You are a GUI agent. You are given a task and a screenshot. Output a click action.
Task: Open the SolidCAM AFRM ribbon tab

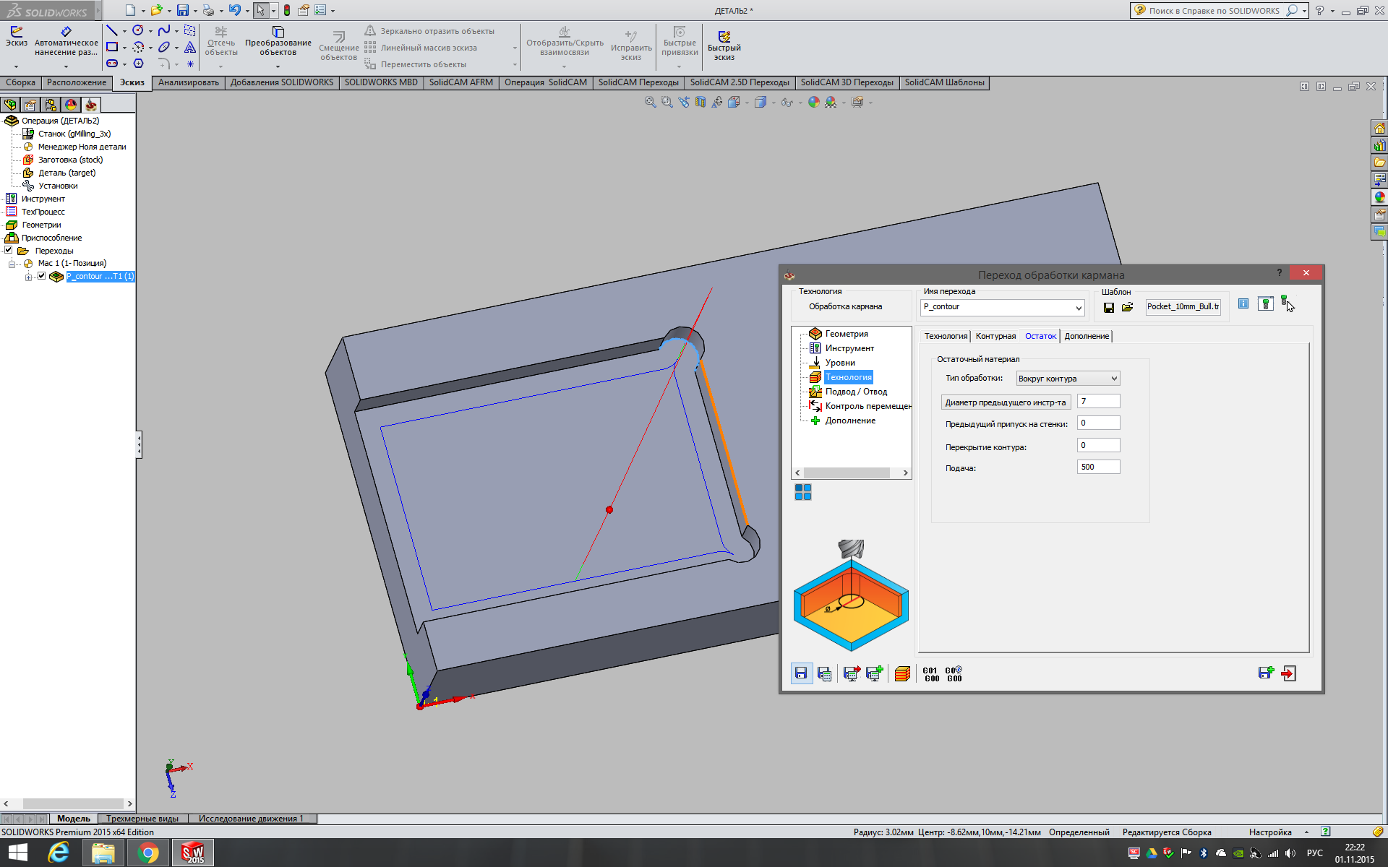click(460, 82)
